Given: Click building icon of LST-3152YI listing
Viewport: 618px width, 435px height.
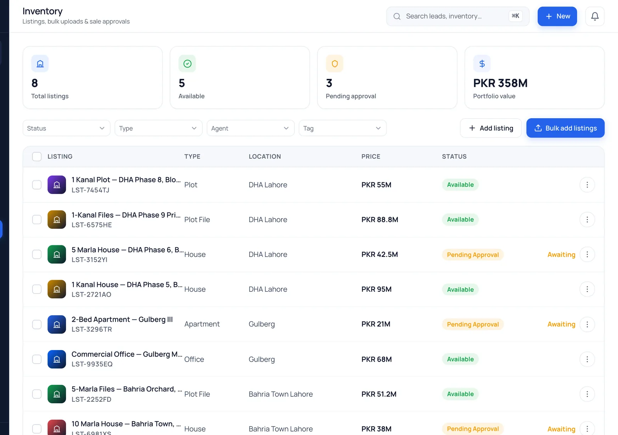Looking at the screenshot, I should [57, 254].
